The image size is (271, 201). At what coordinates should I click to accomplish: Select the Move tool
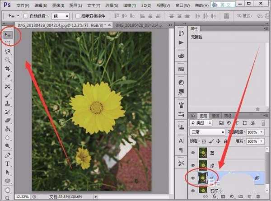pyautogui.click(x=8, y=34)
